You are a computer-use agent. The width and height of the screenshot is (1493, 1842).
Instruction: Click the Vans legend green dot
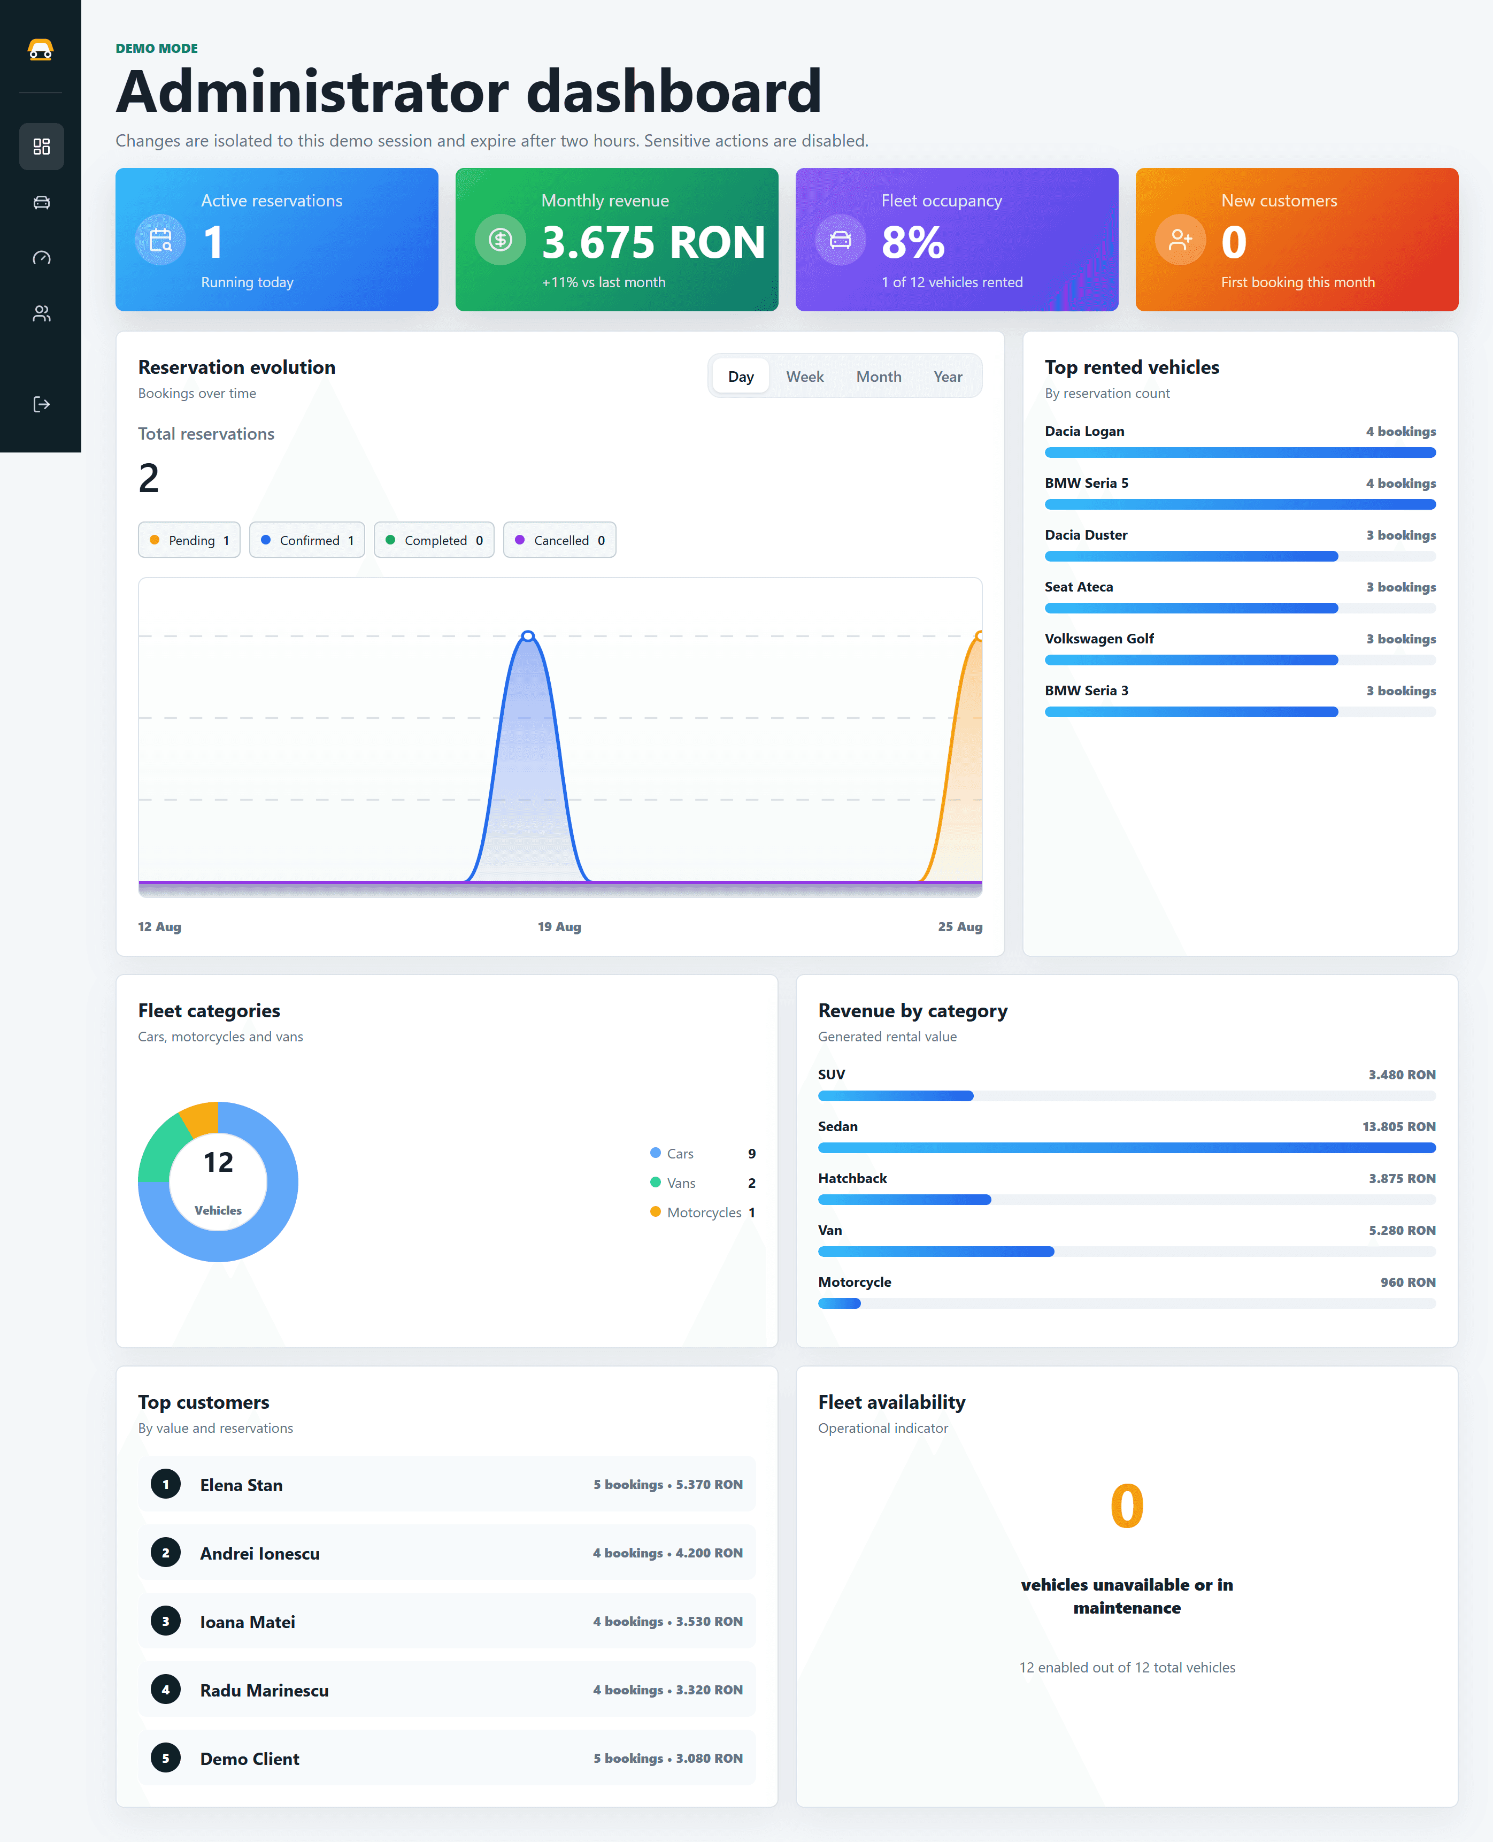click(x=656, y=1183)
